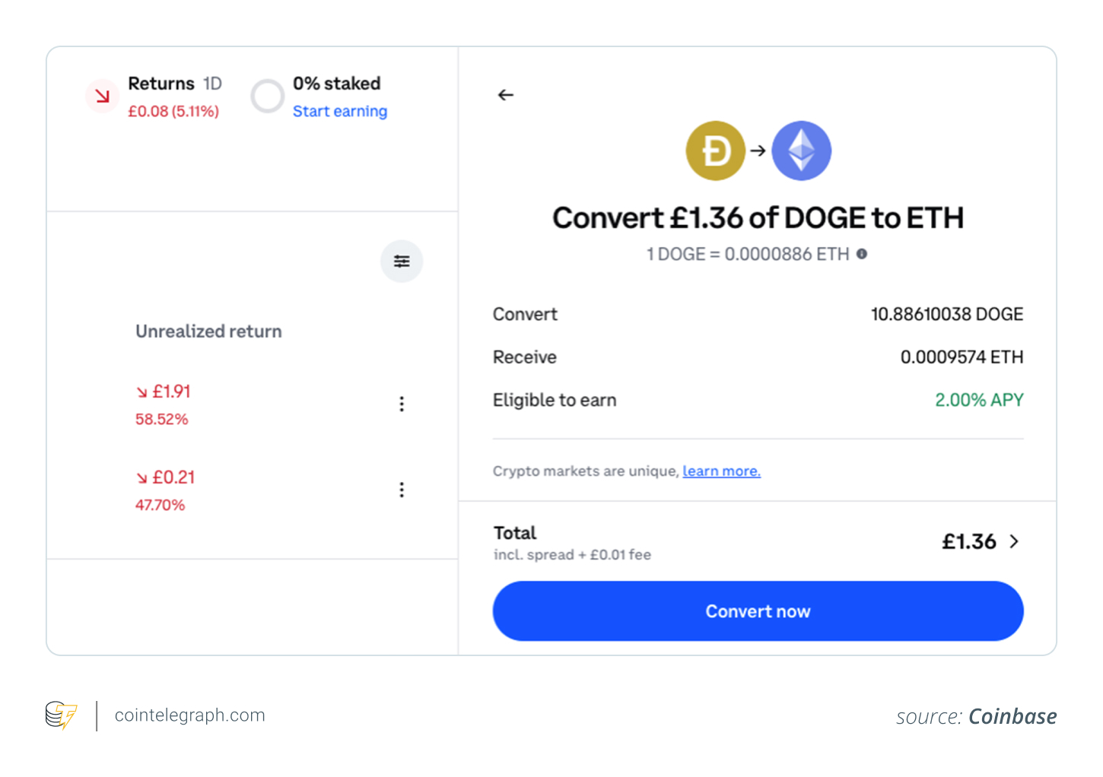Screen dimensions: 1103x777
Task: Open the learn more link
Action: pyautogui.click(x=721, y=471)
